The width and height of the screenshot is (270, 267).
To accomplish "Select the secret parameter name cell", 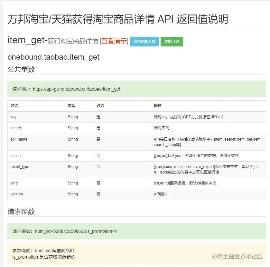I will (x=36, y=128).
